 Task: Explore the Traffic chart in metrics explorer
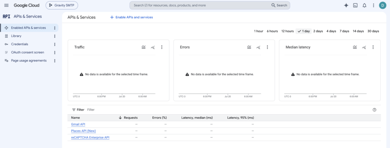point(153,47)
